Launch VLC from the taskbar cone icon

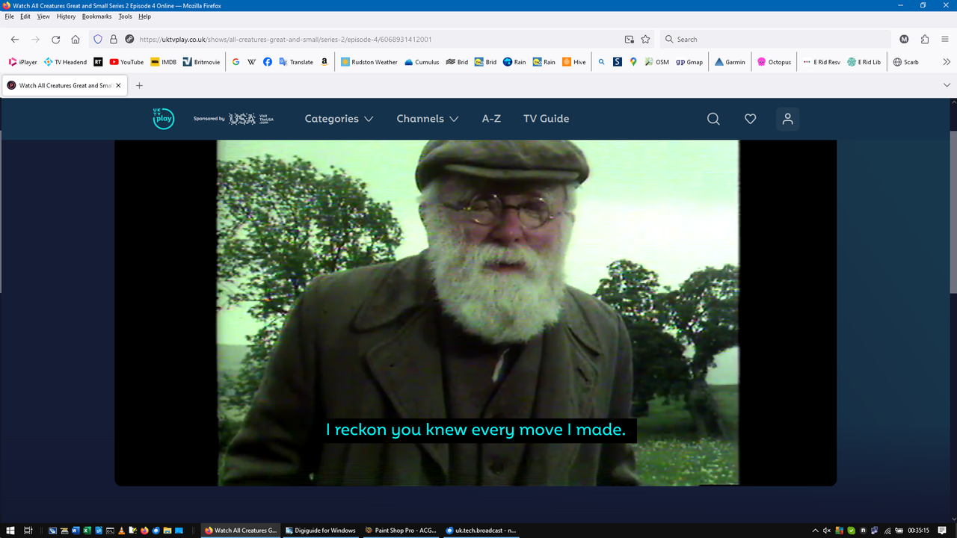[x=123, y=531]
